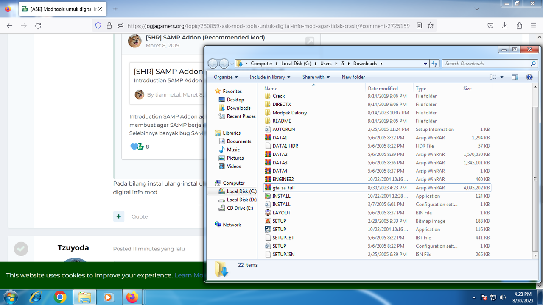Open the Windows Start menu
This screenshot has height=305, width=543.
pyautogui.click(x=10, y=297)
